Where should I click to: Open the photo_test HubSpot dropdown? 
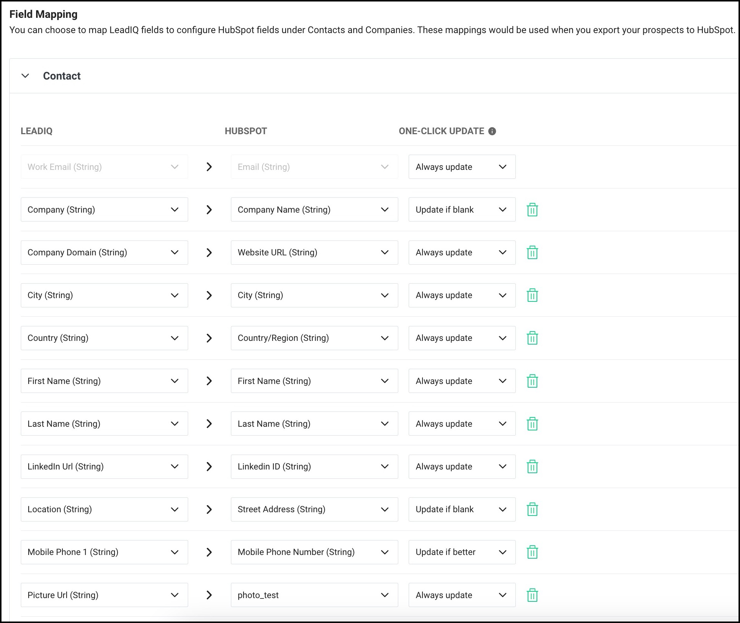pos(315,595)
